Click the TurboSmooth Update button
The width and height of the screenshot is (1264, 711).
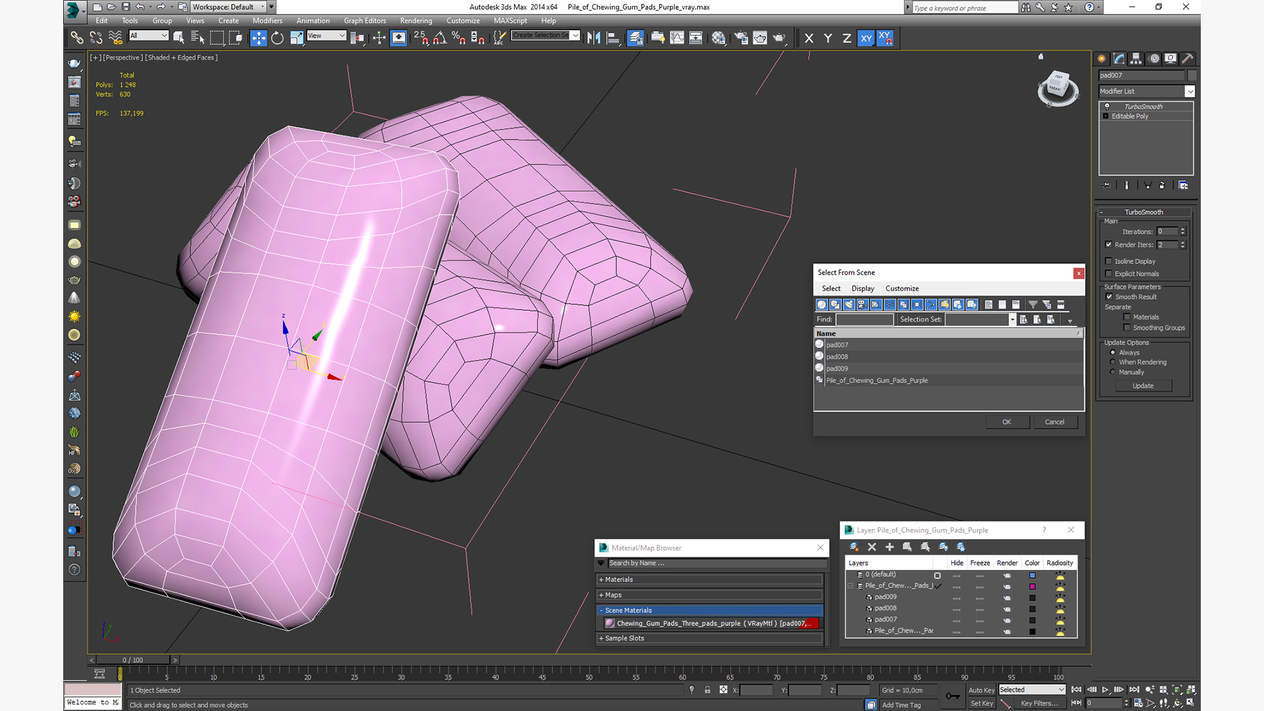[x=1143, y=386]
